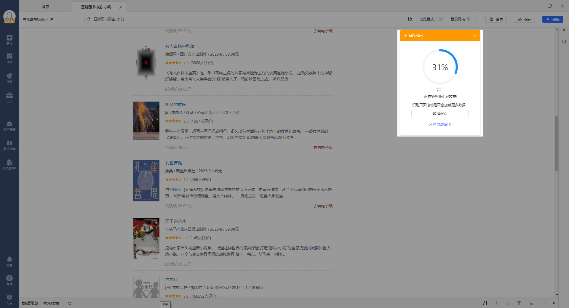Screen dimensions: 569x308
Task: Click the 纸质版 41.30元 price text
Action: point(178,264)
